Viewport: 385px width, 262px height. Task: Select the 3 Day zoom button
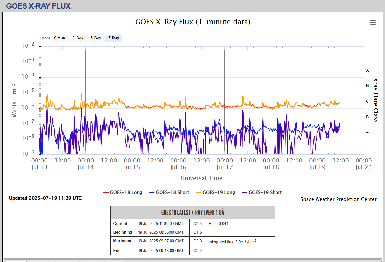click(96, 38)
